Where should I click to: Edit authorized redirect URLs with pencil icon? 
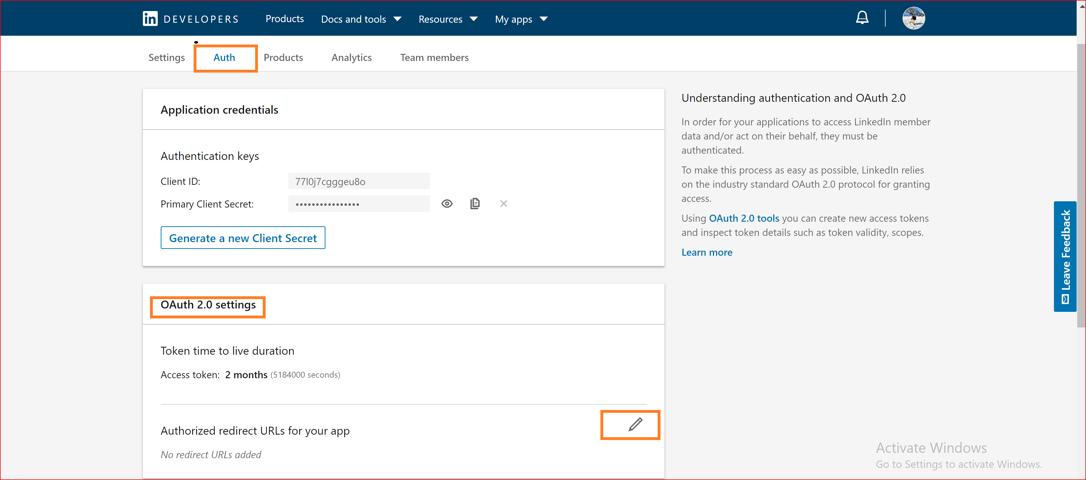click(x=635, y=424)
